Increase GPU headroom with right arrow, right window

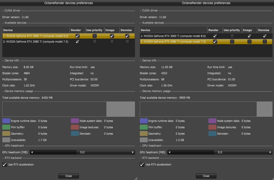270,152
